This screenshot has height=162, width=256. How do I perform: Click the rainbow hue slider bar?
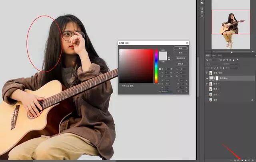click(156, 66)
